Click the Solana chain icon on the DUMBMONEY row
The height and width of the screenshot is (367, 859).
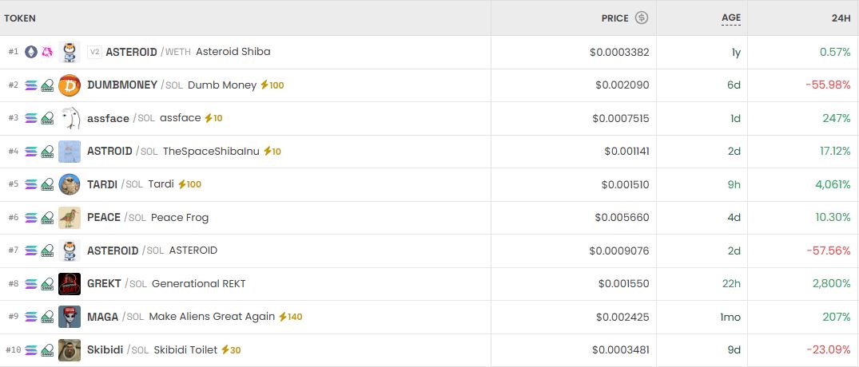pyautogui.click(x=31, y=85)
